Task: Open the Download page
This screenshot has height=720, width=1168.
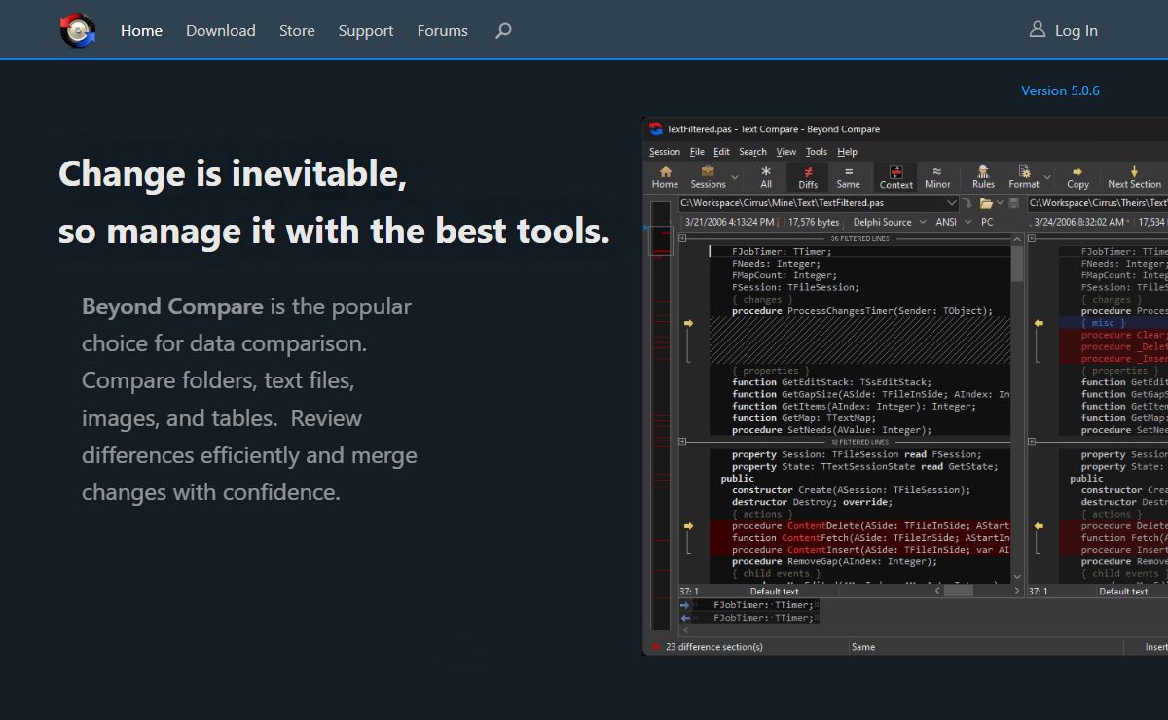Action: tap(221, 31)
